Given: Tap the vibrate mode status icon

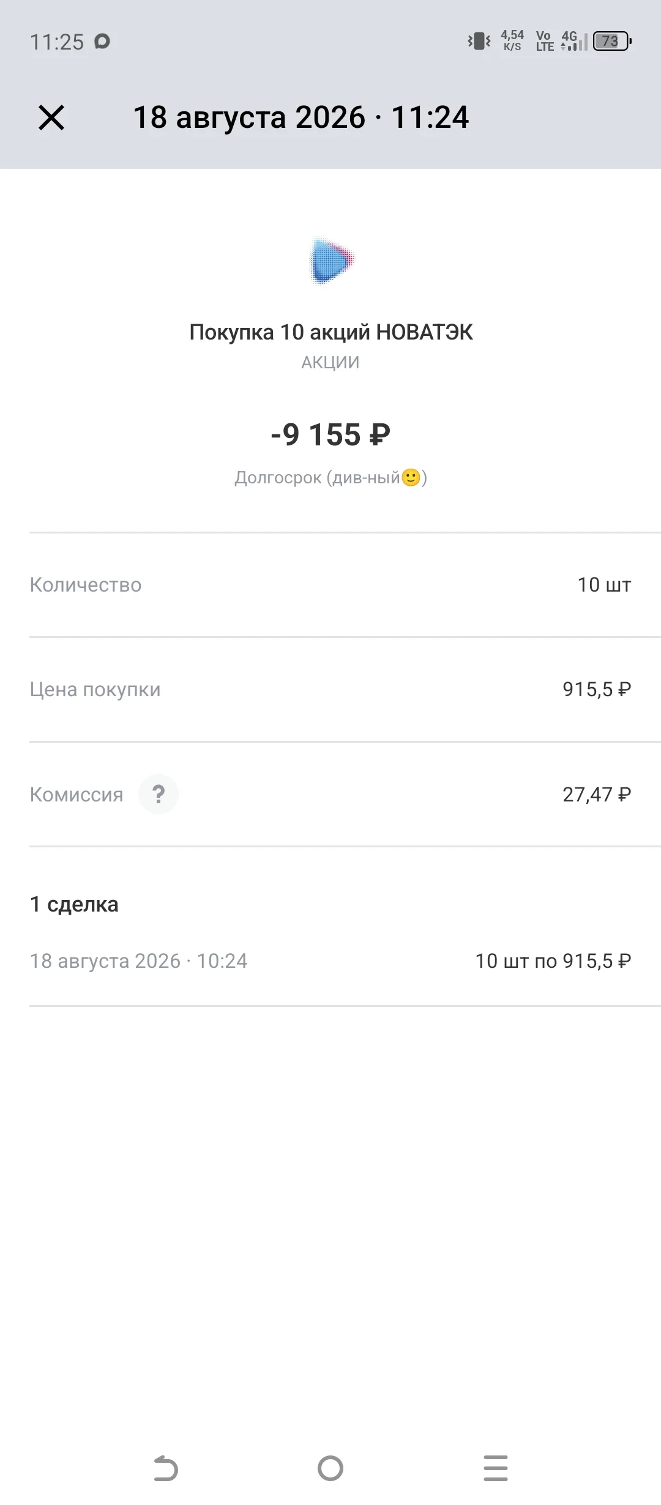Looking at the screenshot, I should coord(479,41).
